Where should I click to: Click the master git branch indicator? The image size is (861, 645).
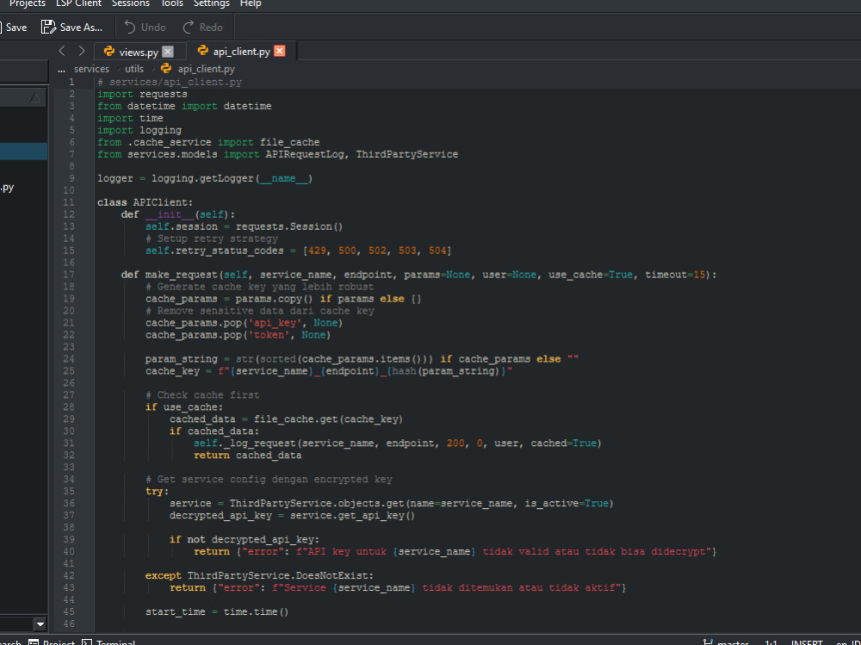[726, 642]
